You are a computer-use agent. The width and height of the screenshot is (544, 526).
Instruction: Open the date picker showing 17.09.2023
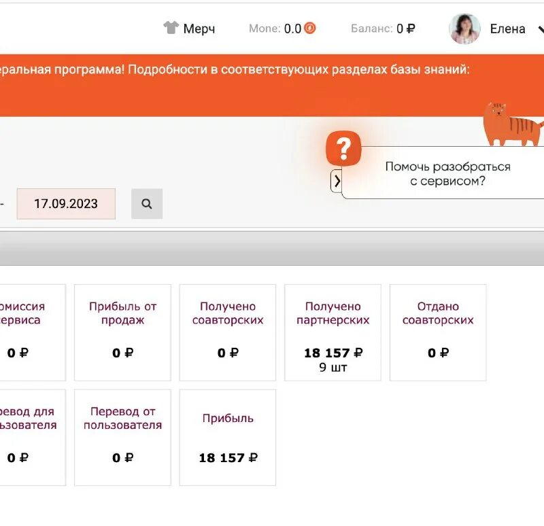[66, 203]
